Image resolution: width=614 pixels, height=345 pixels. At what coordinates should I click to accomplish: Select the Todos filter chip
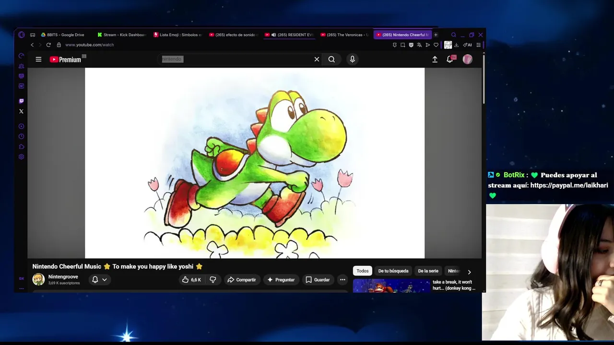pyautogui.click(x=363, y=271)
